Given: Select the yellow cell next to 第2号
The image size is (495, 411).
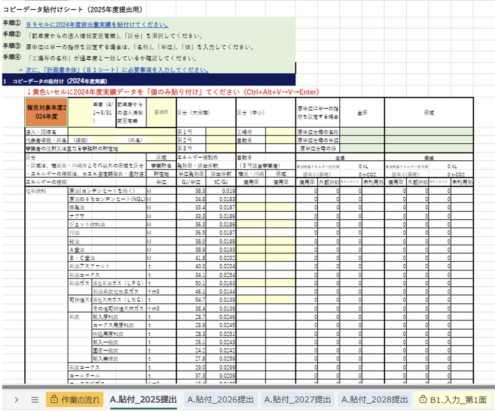Looking at the screenshot, I should tap(220, 140).
